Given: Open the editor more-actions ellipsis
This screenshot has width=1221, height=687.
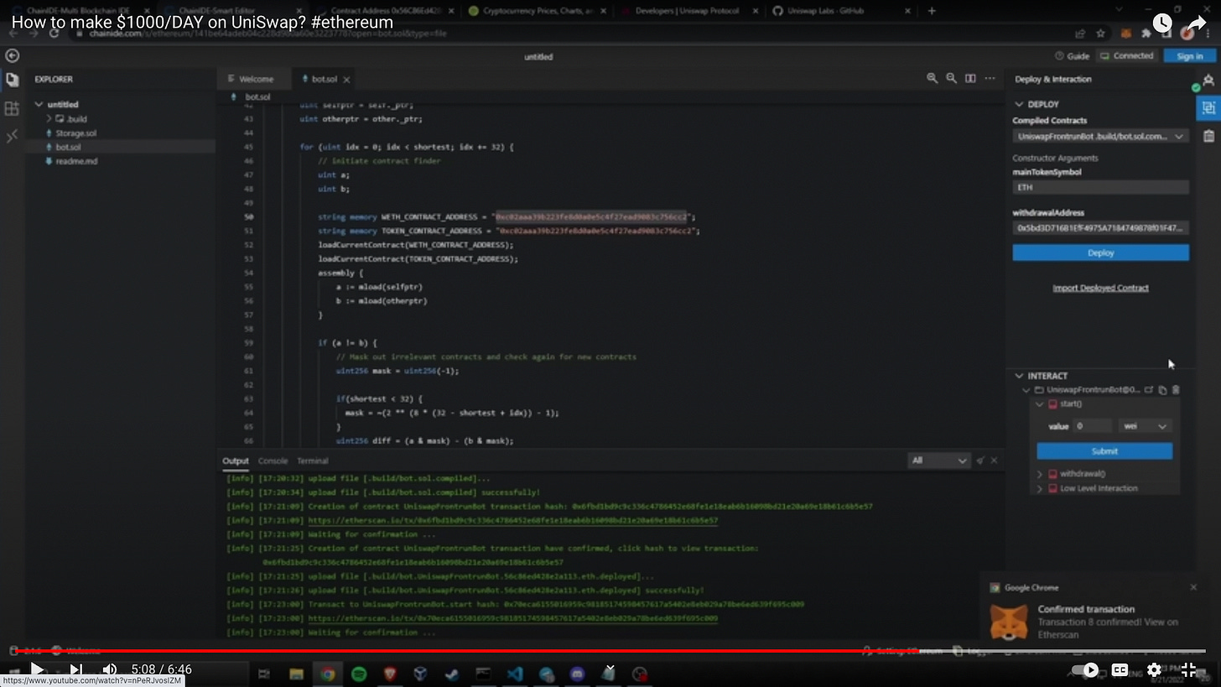Looking at the screenshot, I should point(990,78).
